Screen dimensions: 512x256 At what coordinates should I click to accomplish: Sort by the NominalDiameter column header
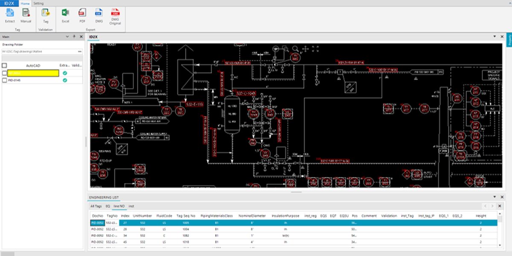(x=252, y=216)
